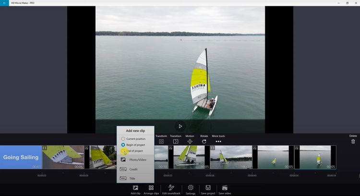Select the End of project radio option

point(123,151)
